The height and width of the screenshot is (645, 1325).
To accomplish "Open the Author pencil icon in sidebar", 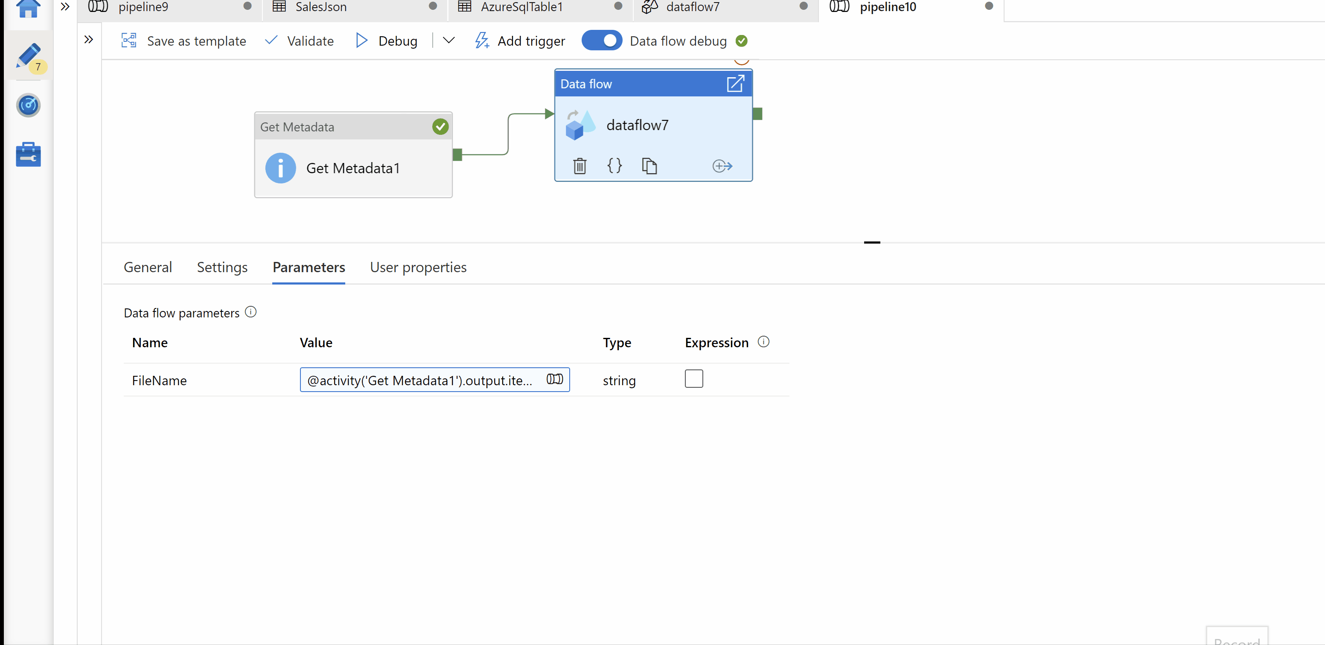I will pos(28,55).
